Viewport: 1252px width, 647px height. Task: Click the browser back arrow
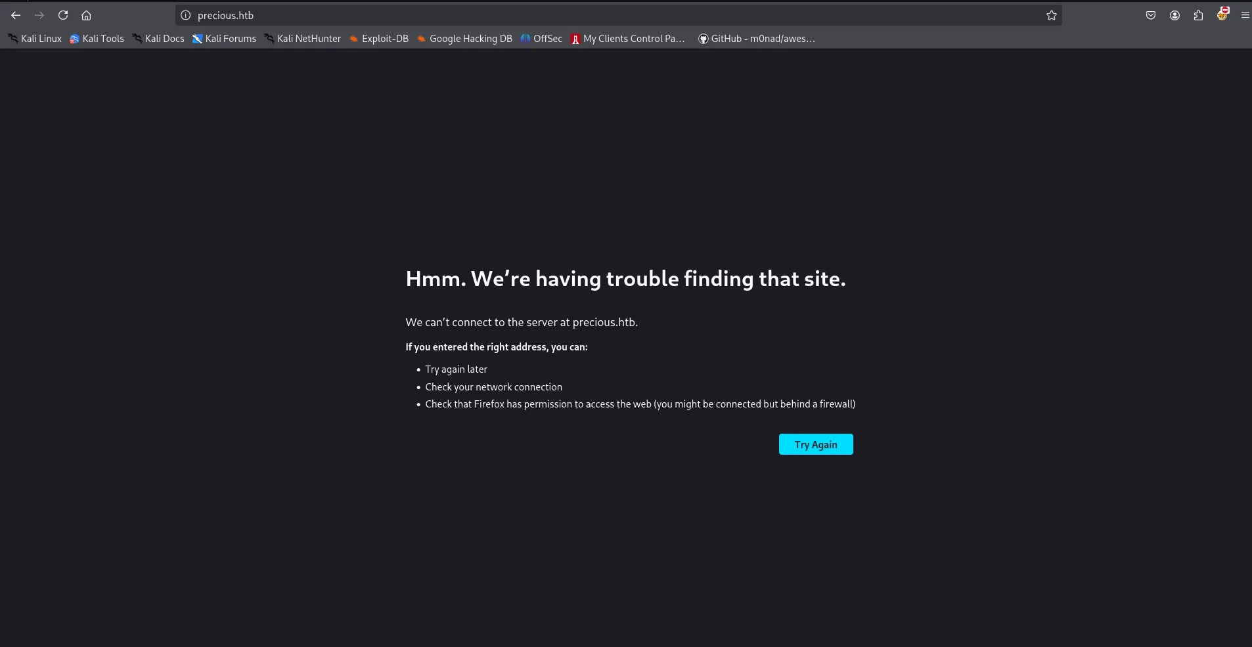(16, 15)
